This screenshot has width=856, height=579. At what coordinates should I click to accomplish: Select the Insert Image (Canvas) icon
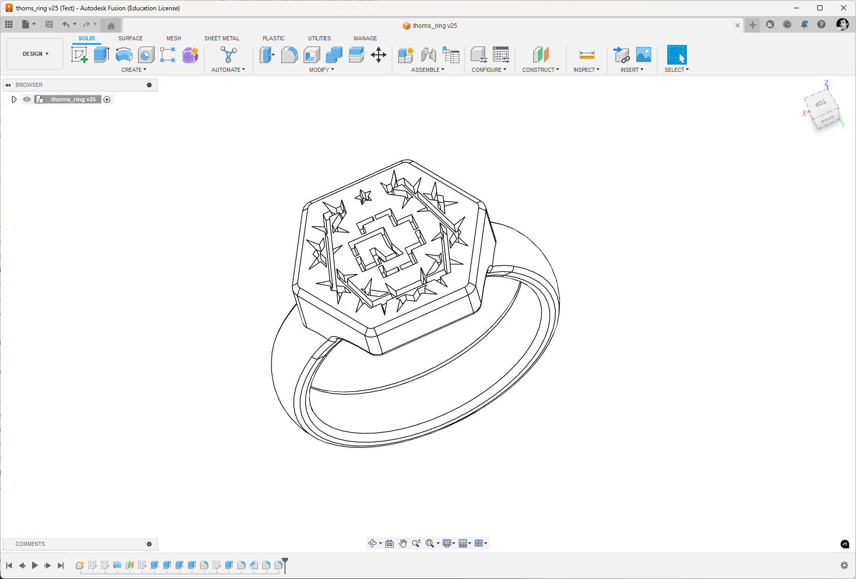tap(643, 55)
